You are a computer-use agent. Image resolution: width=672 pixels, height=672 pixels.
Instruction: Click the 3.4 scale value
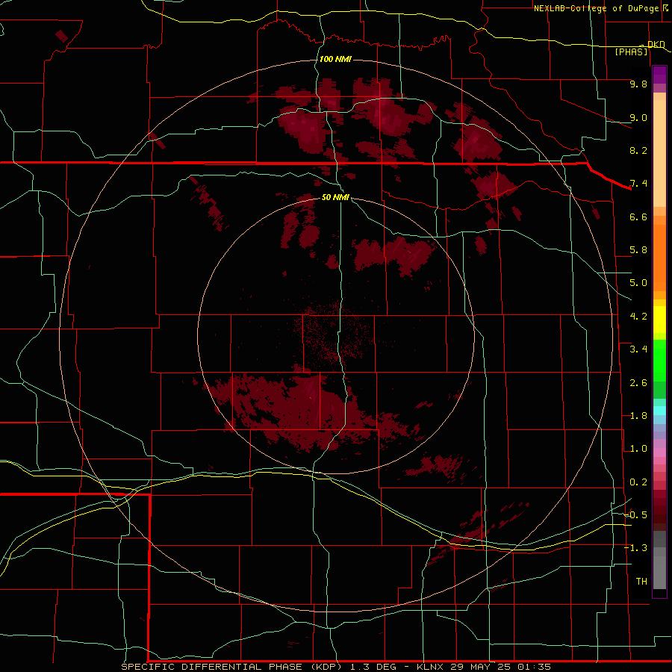(x=638, y=349)
